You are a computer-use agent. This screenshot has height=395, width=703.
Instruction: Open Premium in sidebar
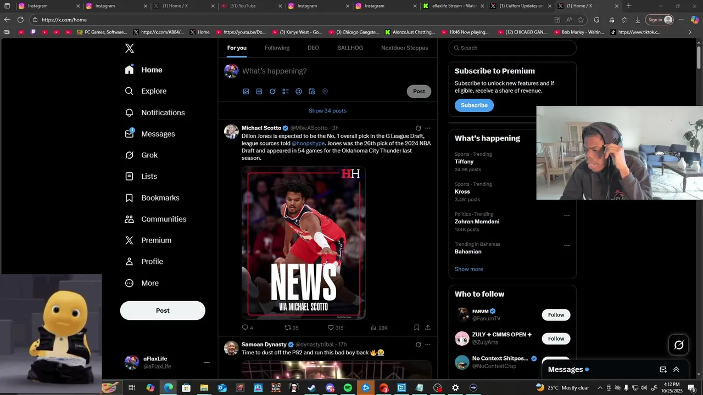(x=148, y=240)
